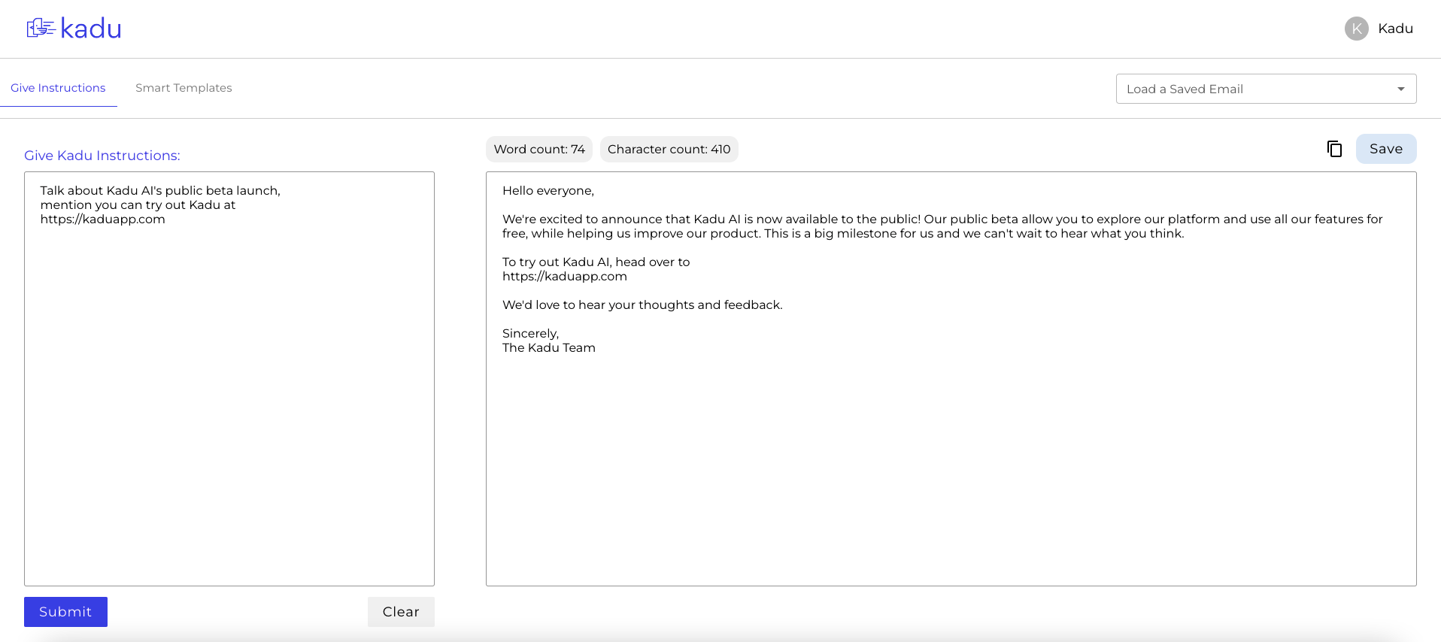Click the Kadu account name
Screen dimensions: 1441x642
click(1395, 29)
